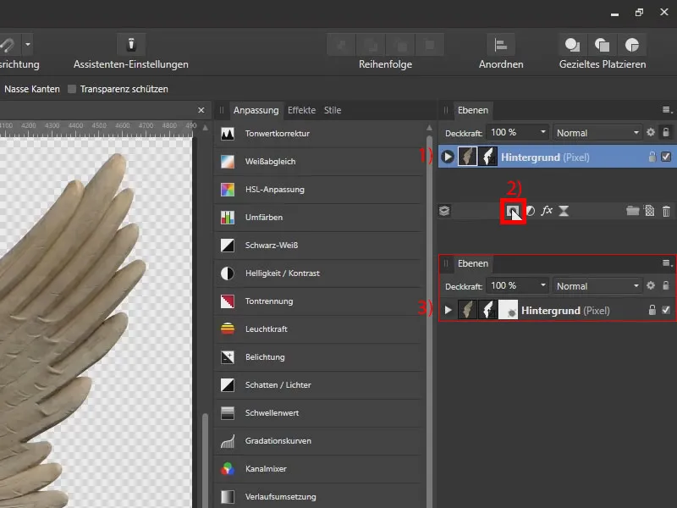The height and width of the screenshot is (508, 677).
Task: Open Normal blend mode dropdown above highlighted layer
Action: click(x=597, y=133)
